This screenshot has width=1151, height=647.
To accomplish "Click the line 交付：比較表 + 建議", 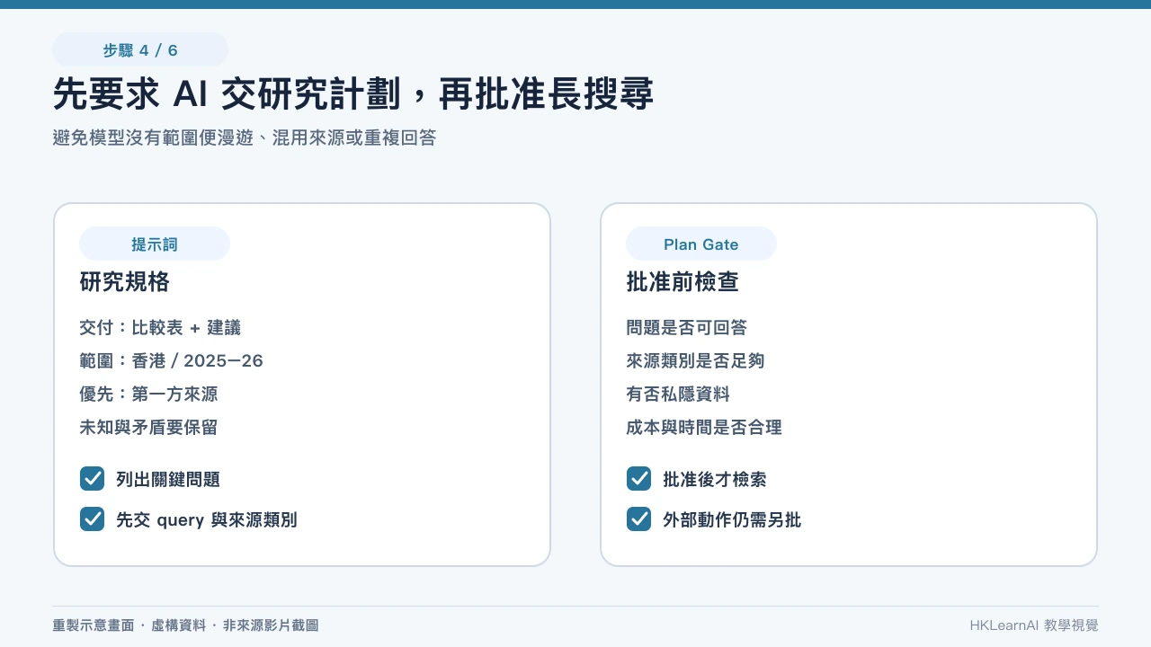I will coord(160,328).
